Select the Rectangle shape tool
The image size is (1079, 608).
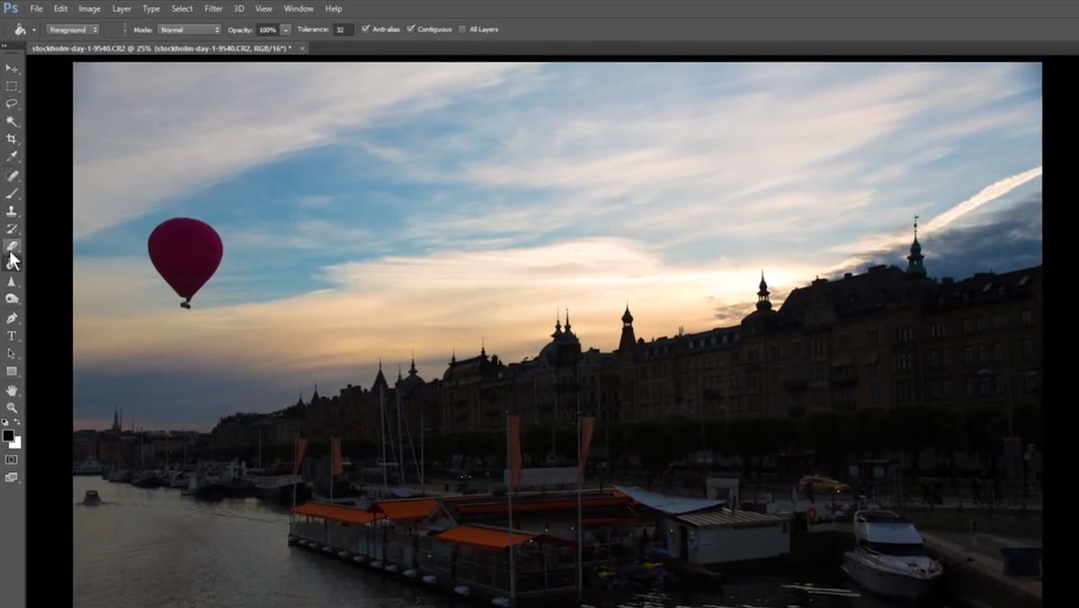click(x=12, y=371)
